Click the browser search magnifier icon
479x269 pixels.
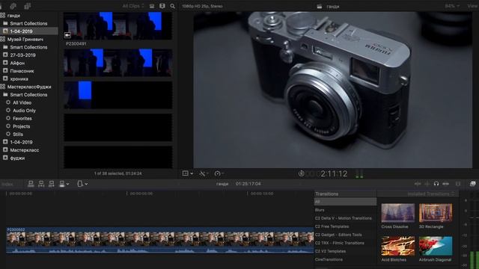pos(173,6)
